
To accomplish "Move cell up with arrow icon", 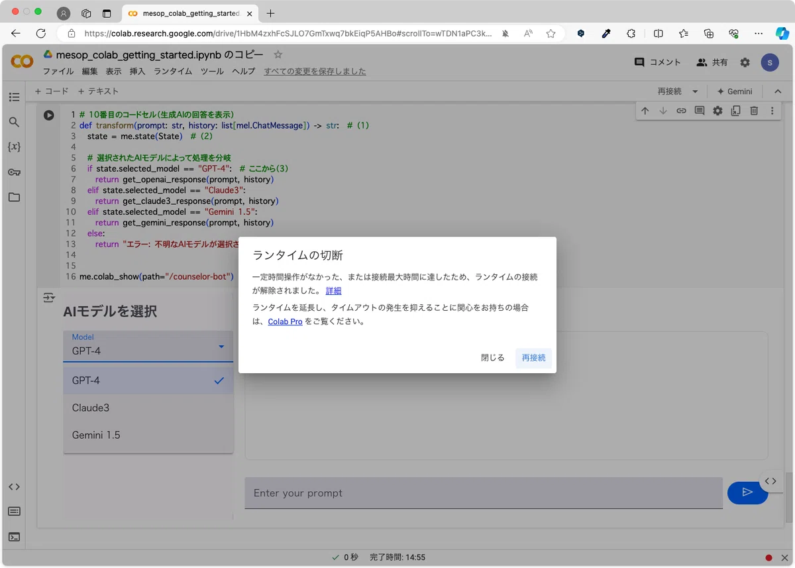I will point(645,111).
